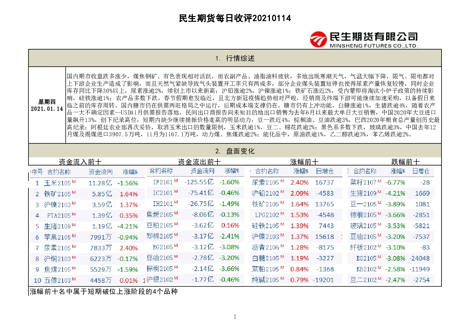Click the section header 1. 行情综述
The width and height of the screenshot is (470, 332).
coord(235,58)
